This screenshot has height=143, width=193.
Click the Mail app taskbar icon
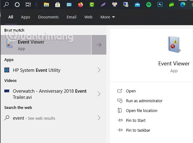point(137,5)
